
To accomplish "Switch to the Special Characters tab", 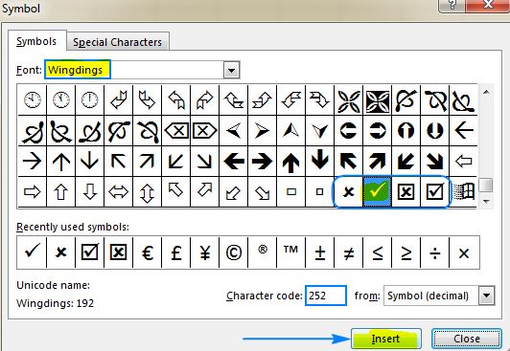I will click(x=117, y=42).
